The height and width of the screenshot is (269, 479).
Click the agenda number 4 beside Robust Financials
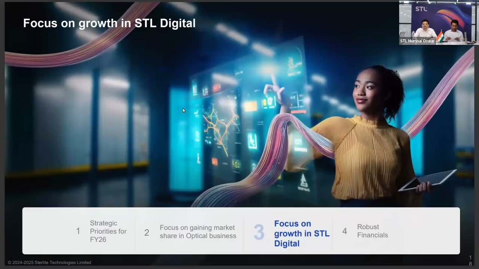(x=345, y=232)
